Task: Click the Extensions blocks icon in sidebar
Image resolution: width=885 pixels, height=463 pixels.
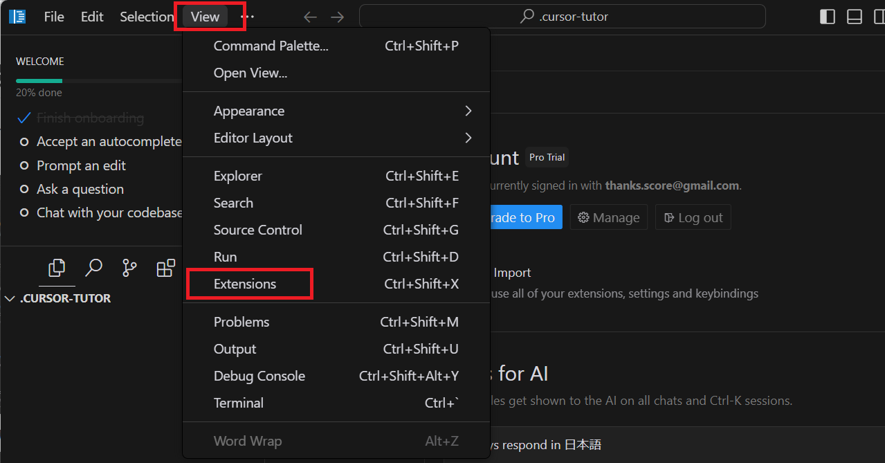Action: coord(165,268)
